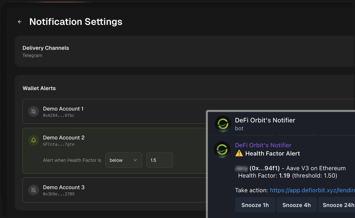The width and height of the screenshot is (355, 218).
Task: Click the Notification Settings heading
Action: click(76, 22)
